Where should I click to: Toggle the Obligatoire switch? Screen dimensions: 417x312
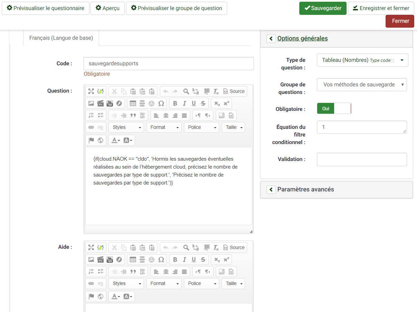click(334, 108)
